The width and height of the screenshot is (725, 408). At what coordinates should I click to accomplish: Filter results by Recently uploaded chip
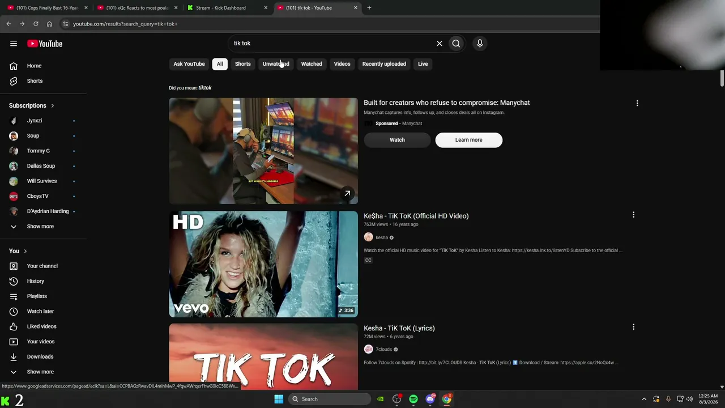pos(384,64)
